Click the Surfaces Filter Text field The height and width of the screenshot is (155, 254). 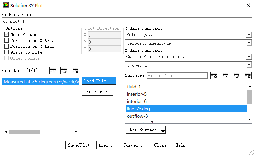[177, 75]
